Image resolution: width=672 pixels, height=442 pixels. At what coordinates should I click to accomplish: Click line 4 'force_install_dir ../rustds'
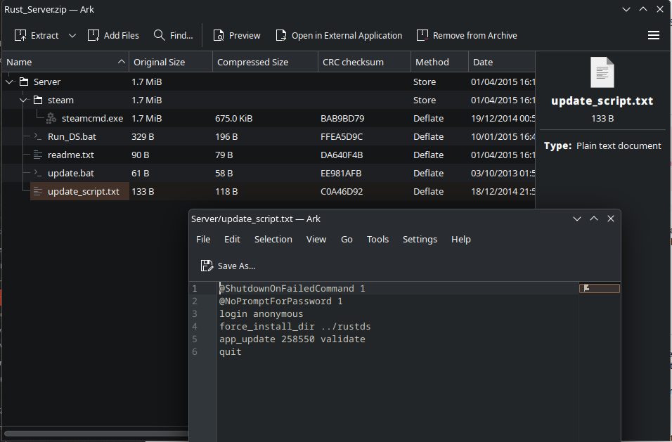pos(295,327)
